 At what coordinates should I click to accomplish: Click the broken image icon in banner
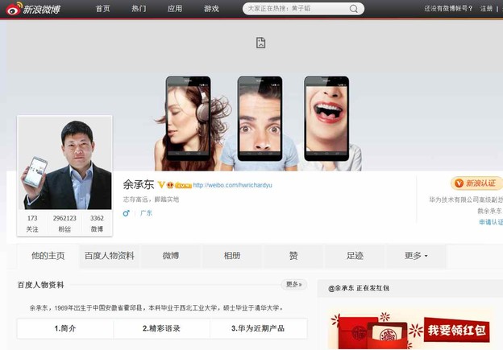261,43
